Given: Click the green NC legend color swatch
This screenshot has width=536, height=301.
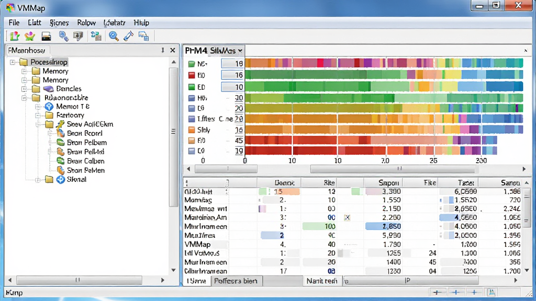Looking at the screenshot, I should click(x=192, y=64).
